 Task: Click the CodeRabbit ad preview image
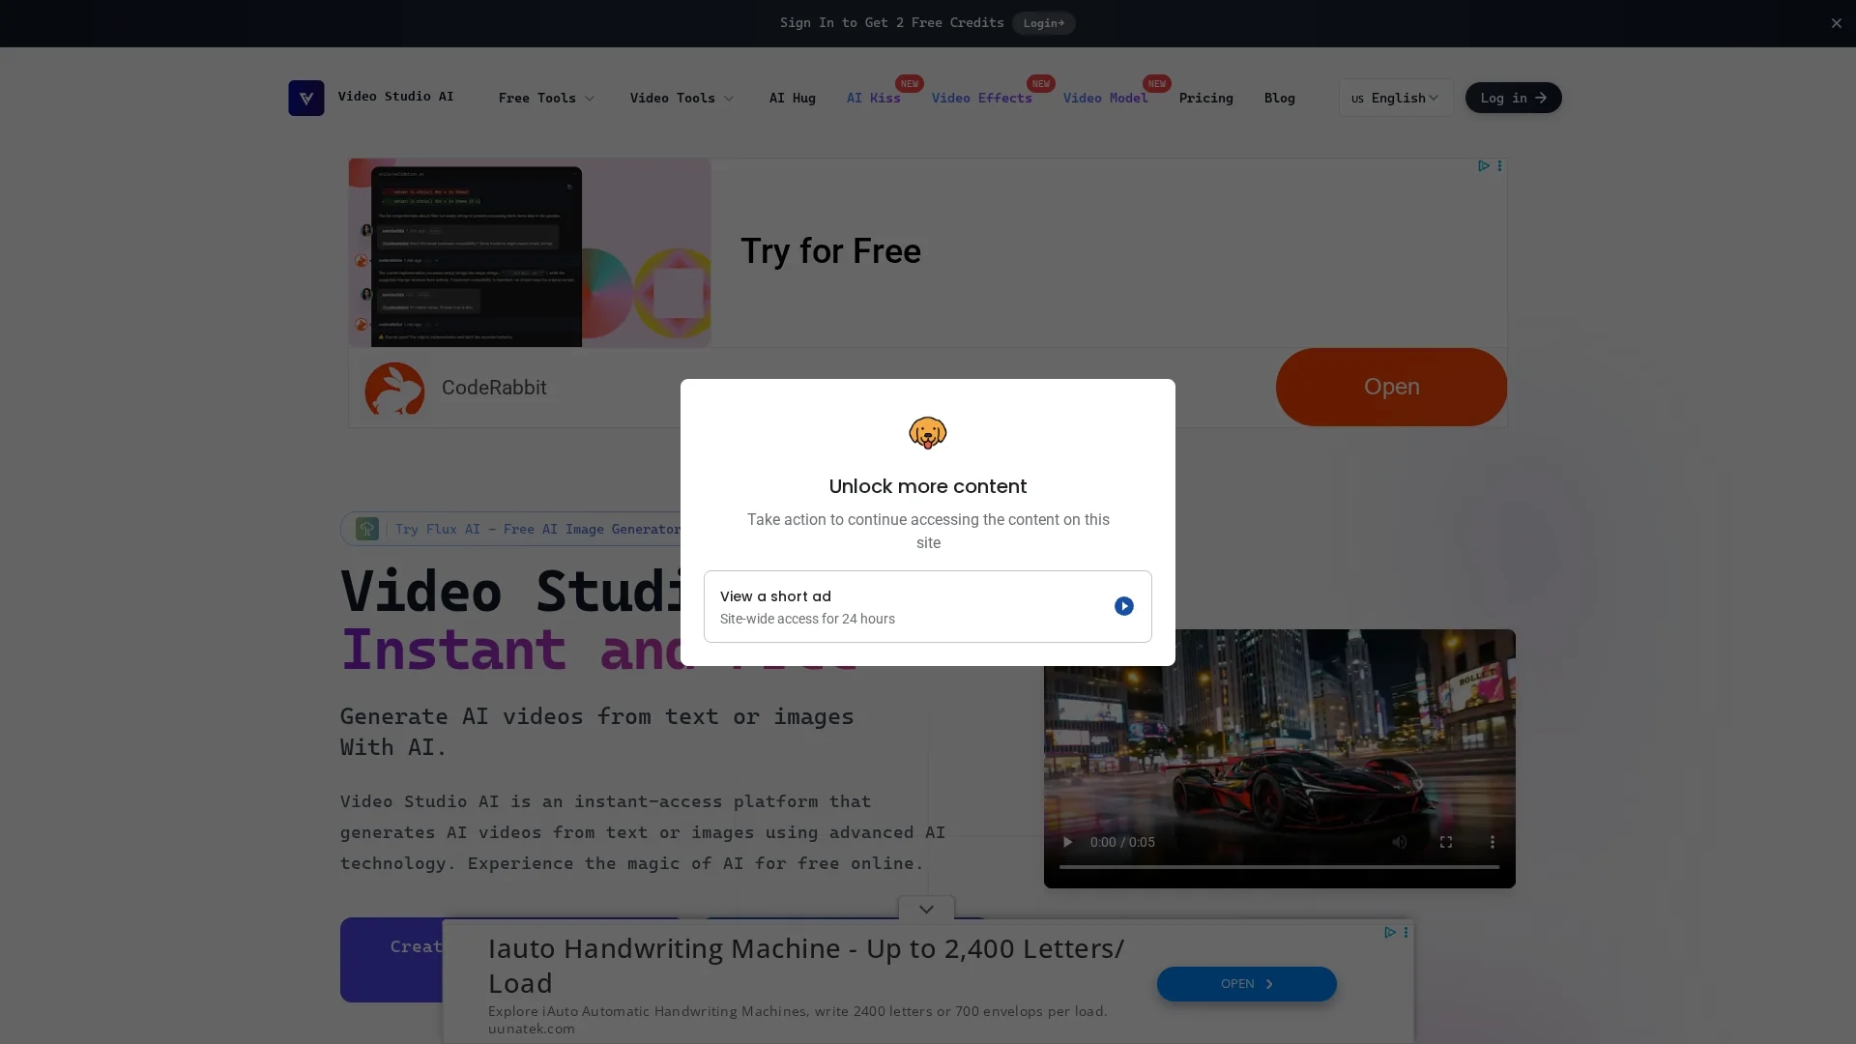coord(530,252)
